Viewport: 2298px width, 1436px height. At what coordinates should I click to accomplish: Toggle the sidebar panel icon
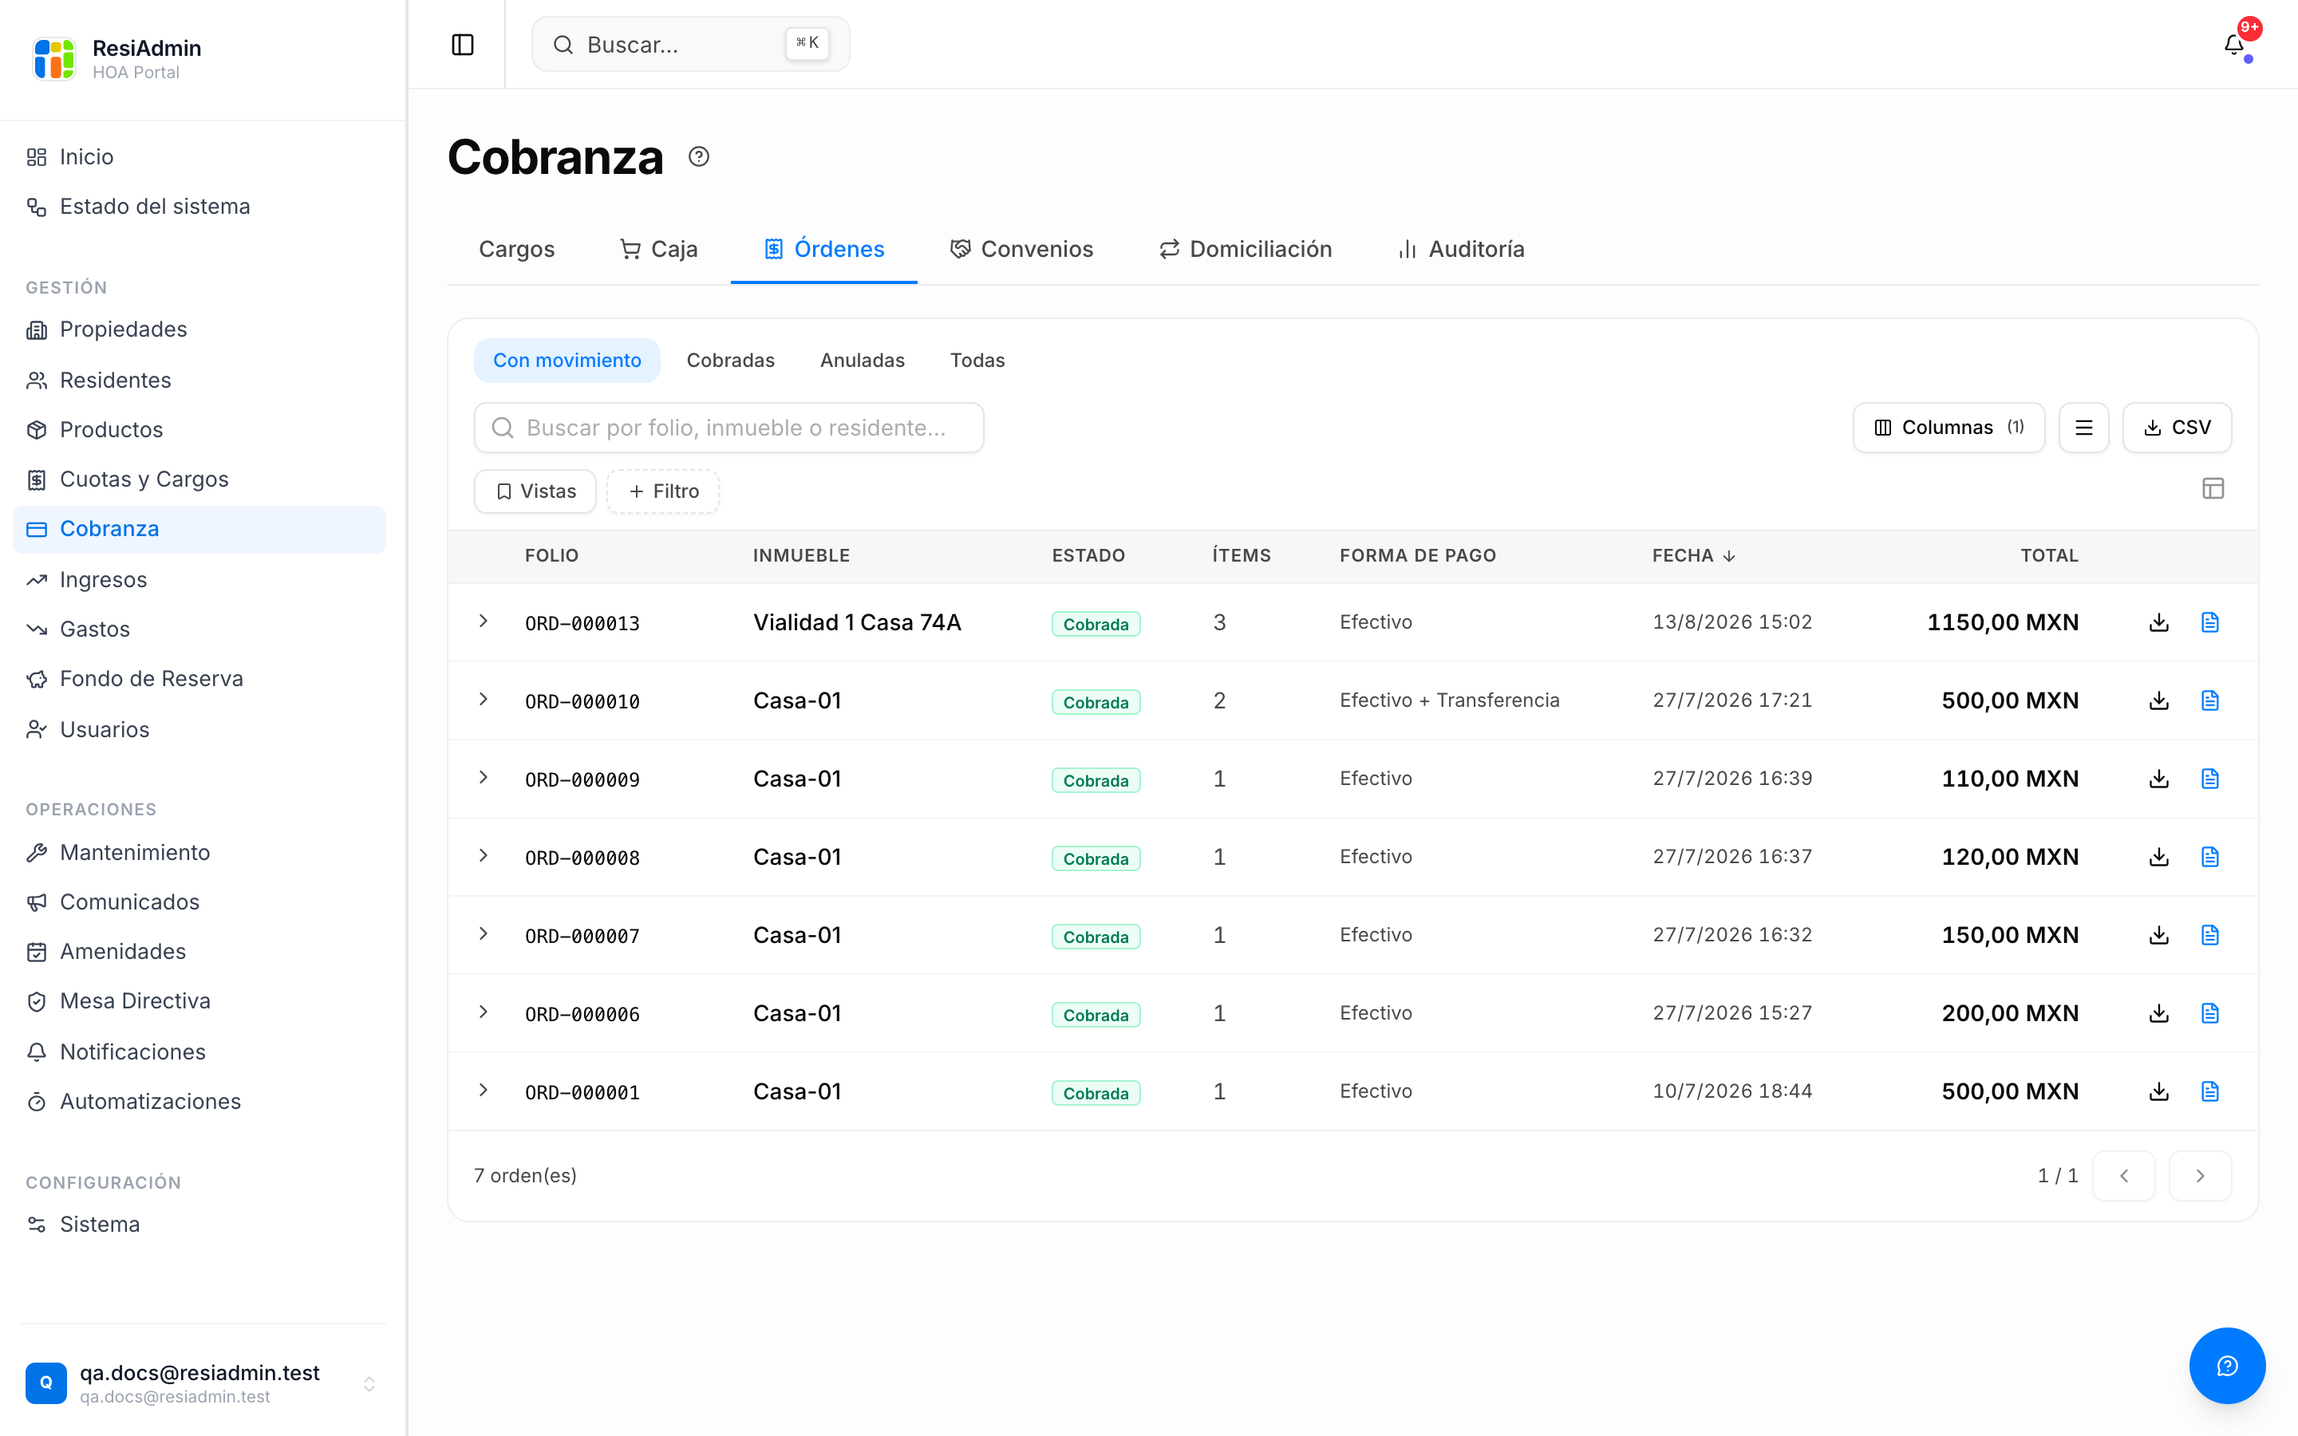463,45
